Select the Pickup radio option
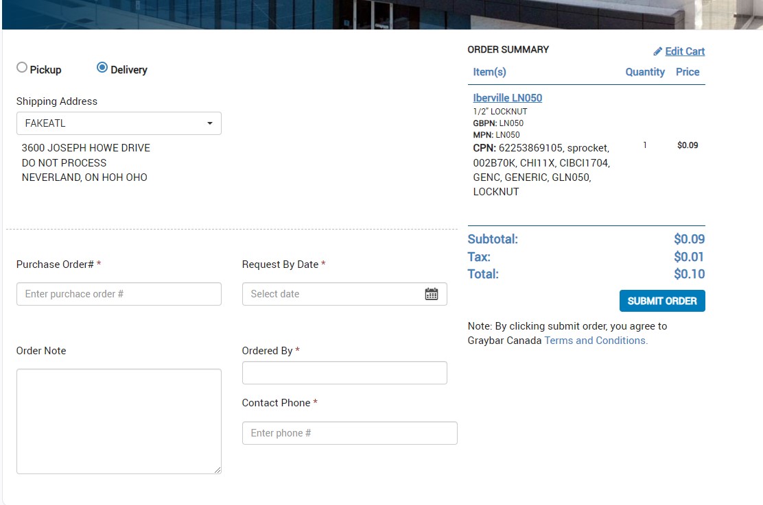The image size is (763, 505). click(x=22, y=68)
